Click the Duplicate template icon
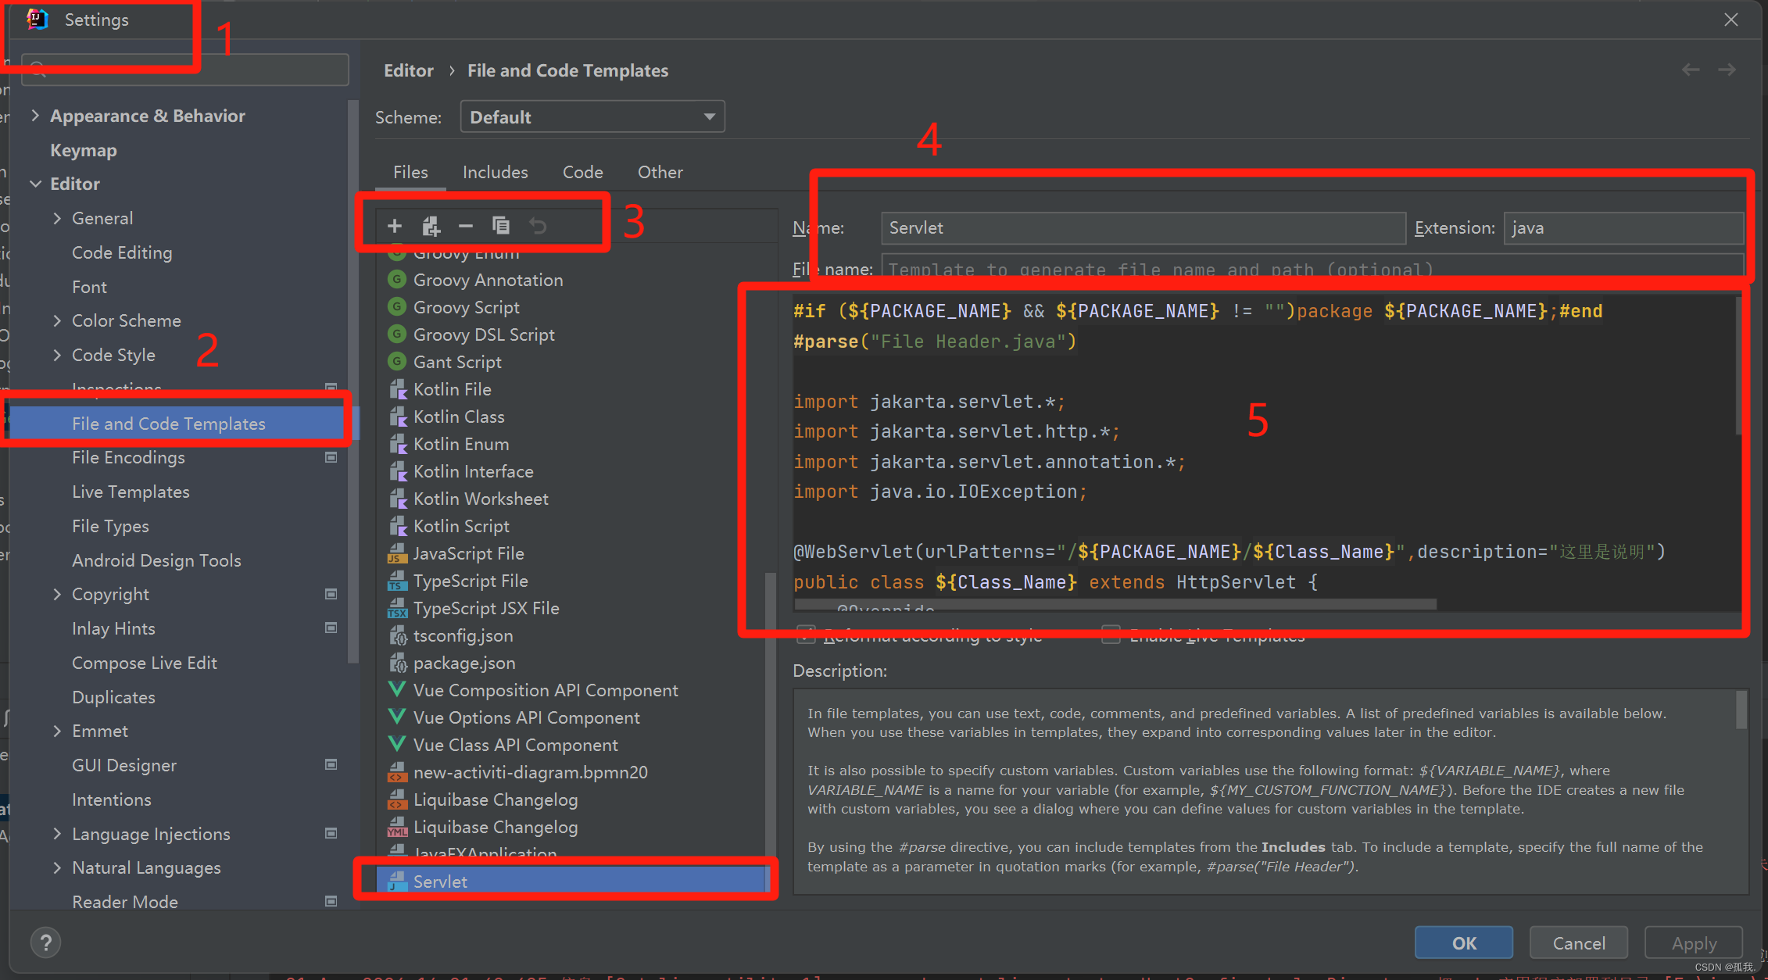The height and width of the screenshot is (980, 1768). point(502,226)
